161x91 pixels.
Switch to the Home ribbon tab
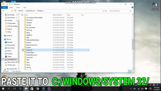[x=11, y=7]
